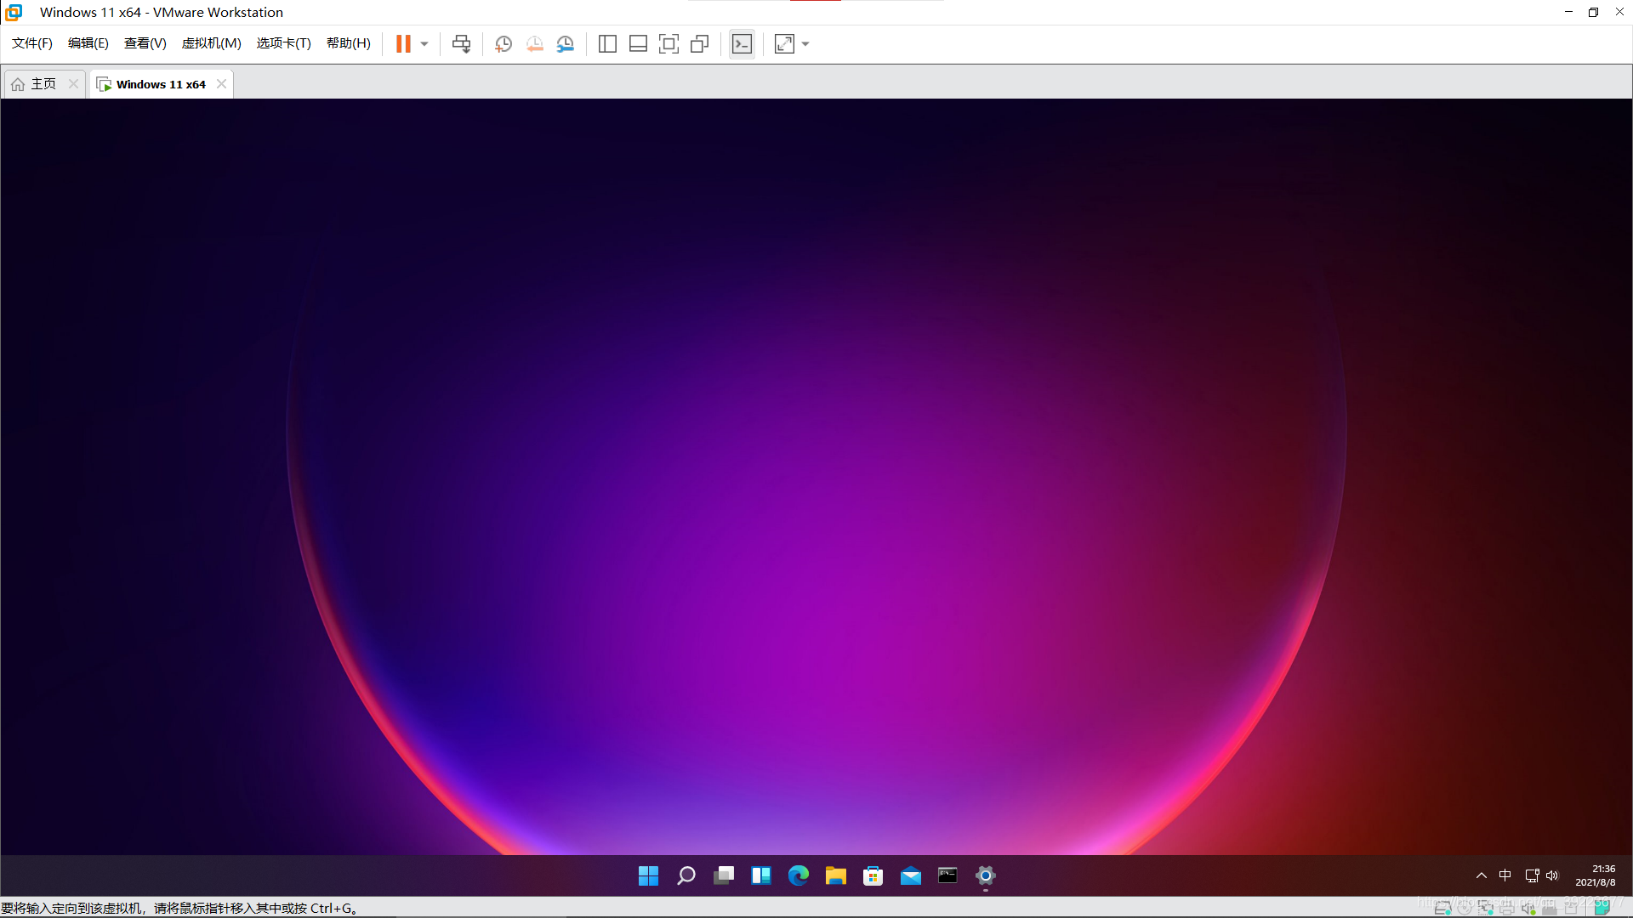
Task: Close the 主页 tab
Action: (x=73, y=83)
